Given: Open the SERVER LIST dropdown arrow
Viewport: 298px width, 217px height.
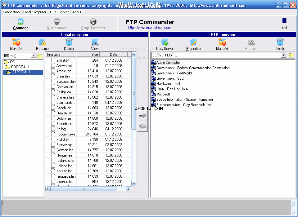Looking at the screenshot, I should [x=283, y=55].
